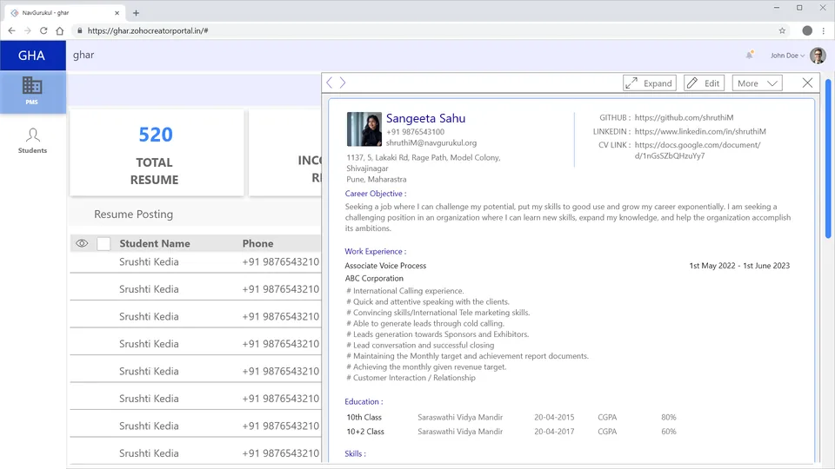This screenshot has height=469, width=835.
Task: Click the site lock icon in address bar
Action: pyautogui.click(x=80, y=31)
